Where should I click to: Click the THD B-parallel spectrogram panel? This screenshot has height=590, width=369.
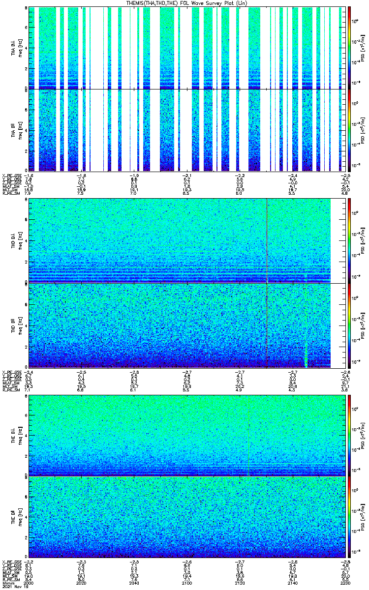186,325
